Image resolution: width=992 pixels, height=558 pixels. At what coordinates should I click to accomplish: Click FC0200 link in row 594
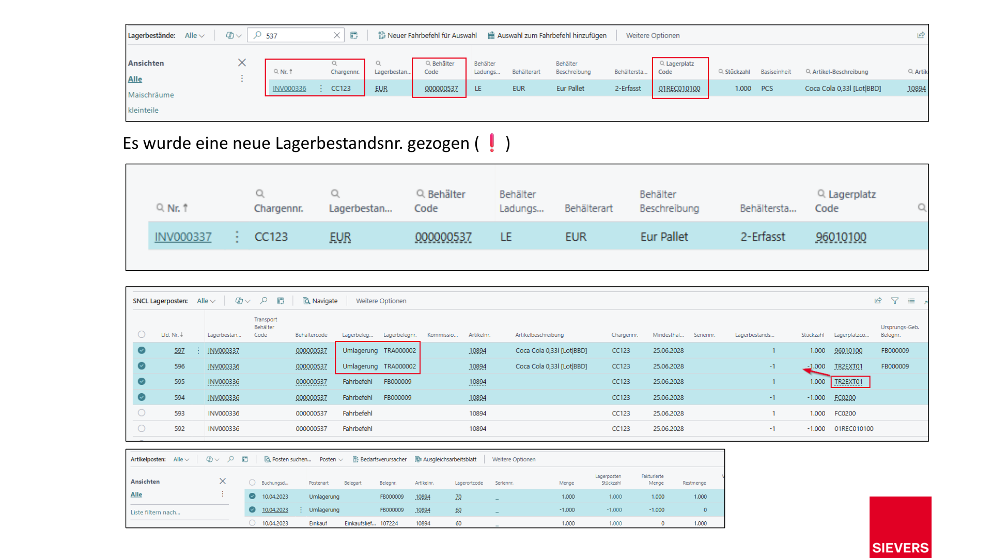[x=845, y=397]
